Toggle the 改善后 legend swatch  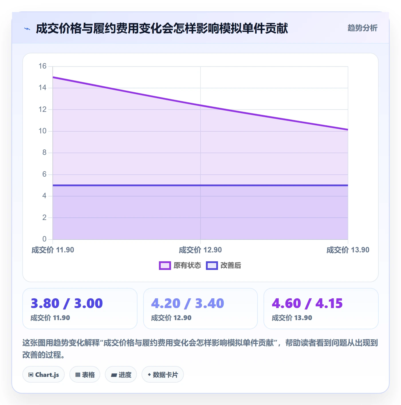[212, 266]
